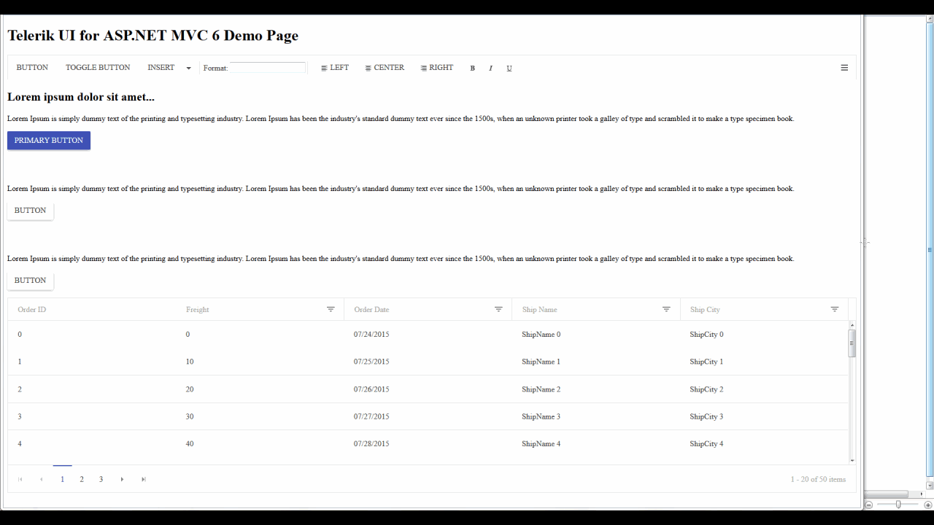Adjust the zoom slider handle
934x525 pixels.
click(898, 505)
